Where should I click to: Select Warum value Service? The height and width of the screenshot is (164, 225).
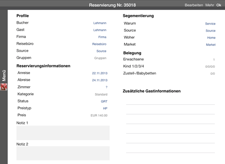[210, 24]
